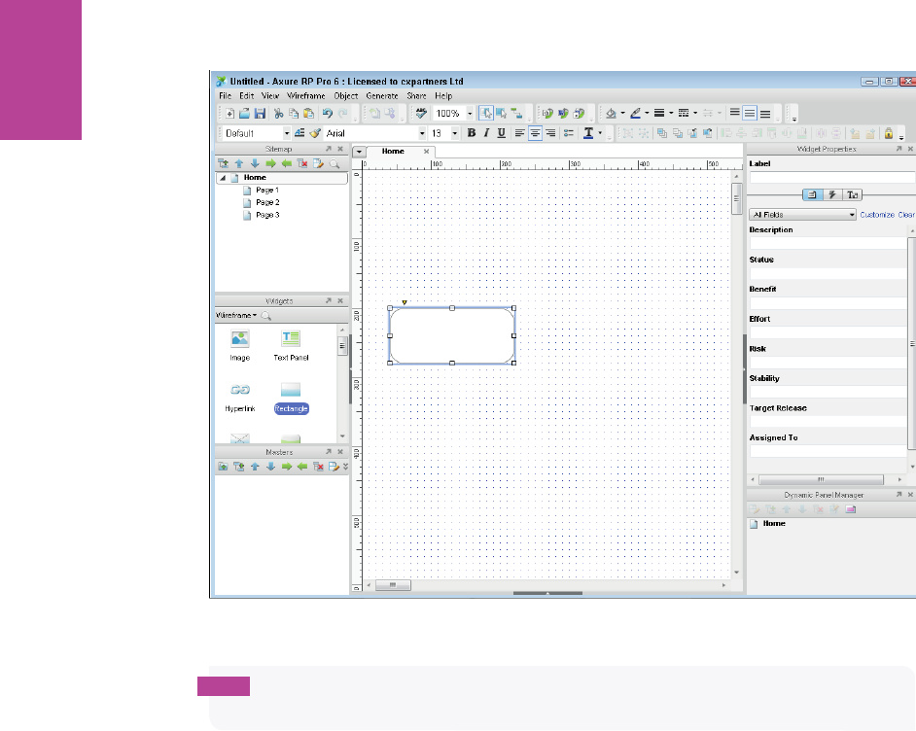Collapse the Home node in Sitemap
Image resolution: width=916 pixels, height=731 pixels.
click(223, 178)
